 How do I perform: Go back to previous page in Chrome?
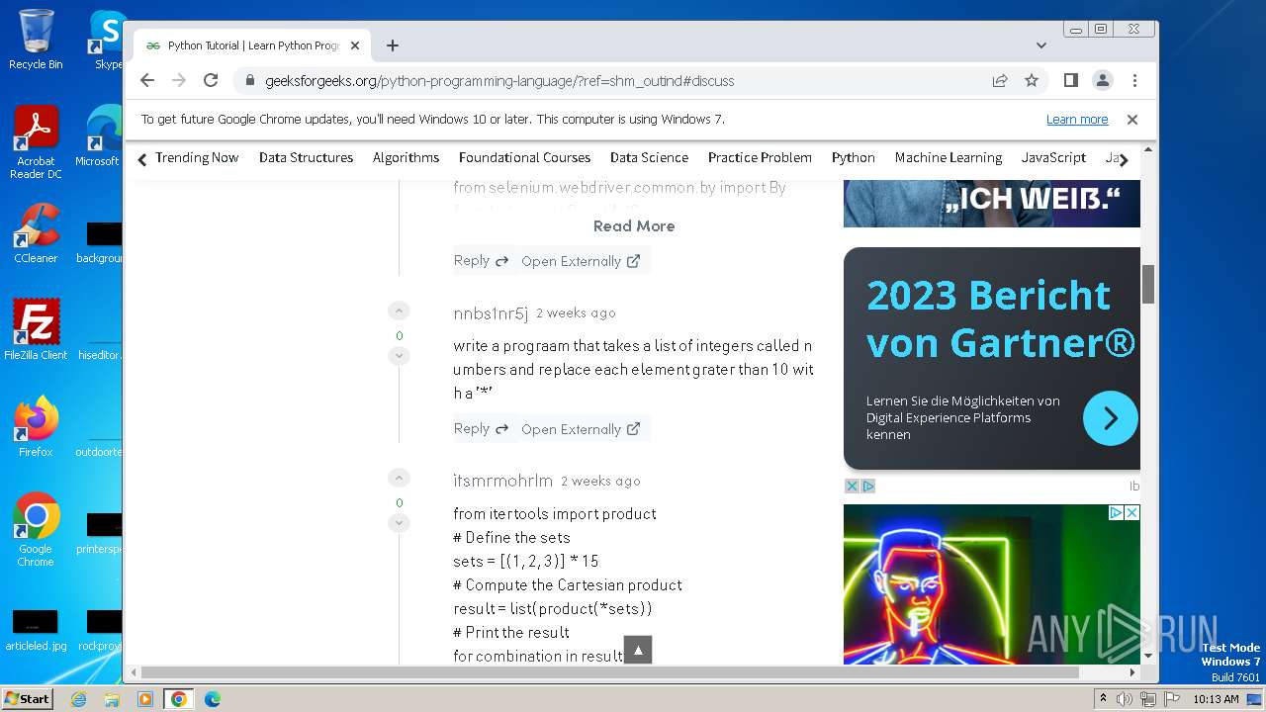147,80
